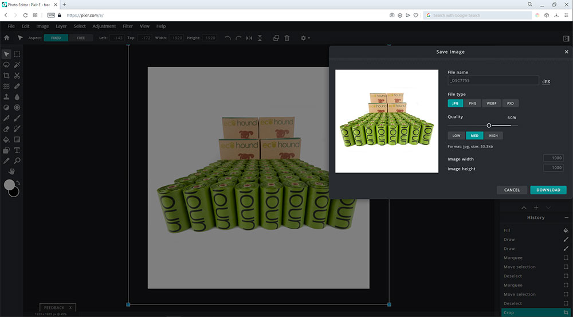
Task: Flip horizontally using the toolbar icon
Action: (x=249, y=38)
